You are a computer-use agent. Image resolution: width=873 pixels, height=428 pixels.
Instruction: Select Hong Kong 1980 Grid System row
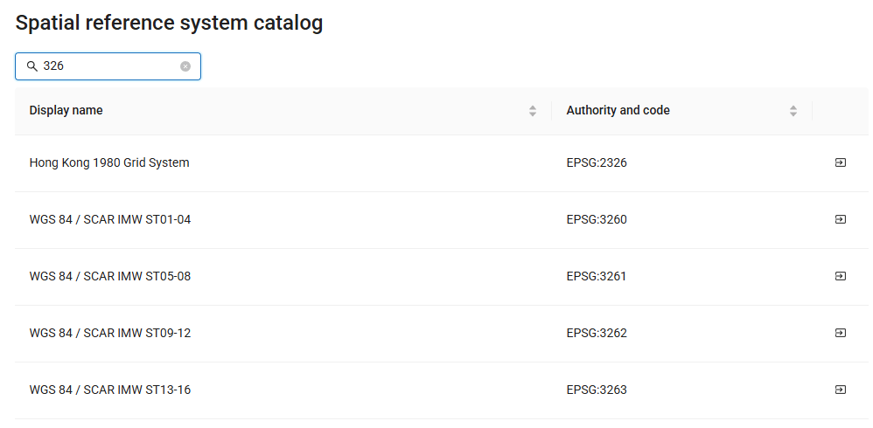[x=442, y=162]
